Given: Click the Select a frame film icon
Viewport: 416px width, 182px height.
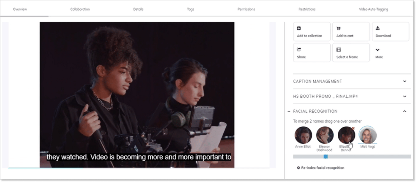Looking at the screenshot, I should click(x=339, y=49).
